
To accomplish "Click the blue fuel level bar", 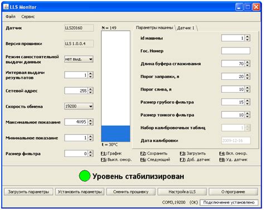I will click(x=116, y=133).
